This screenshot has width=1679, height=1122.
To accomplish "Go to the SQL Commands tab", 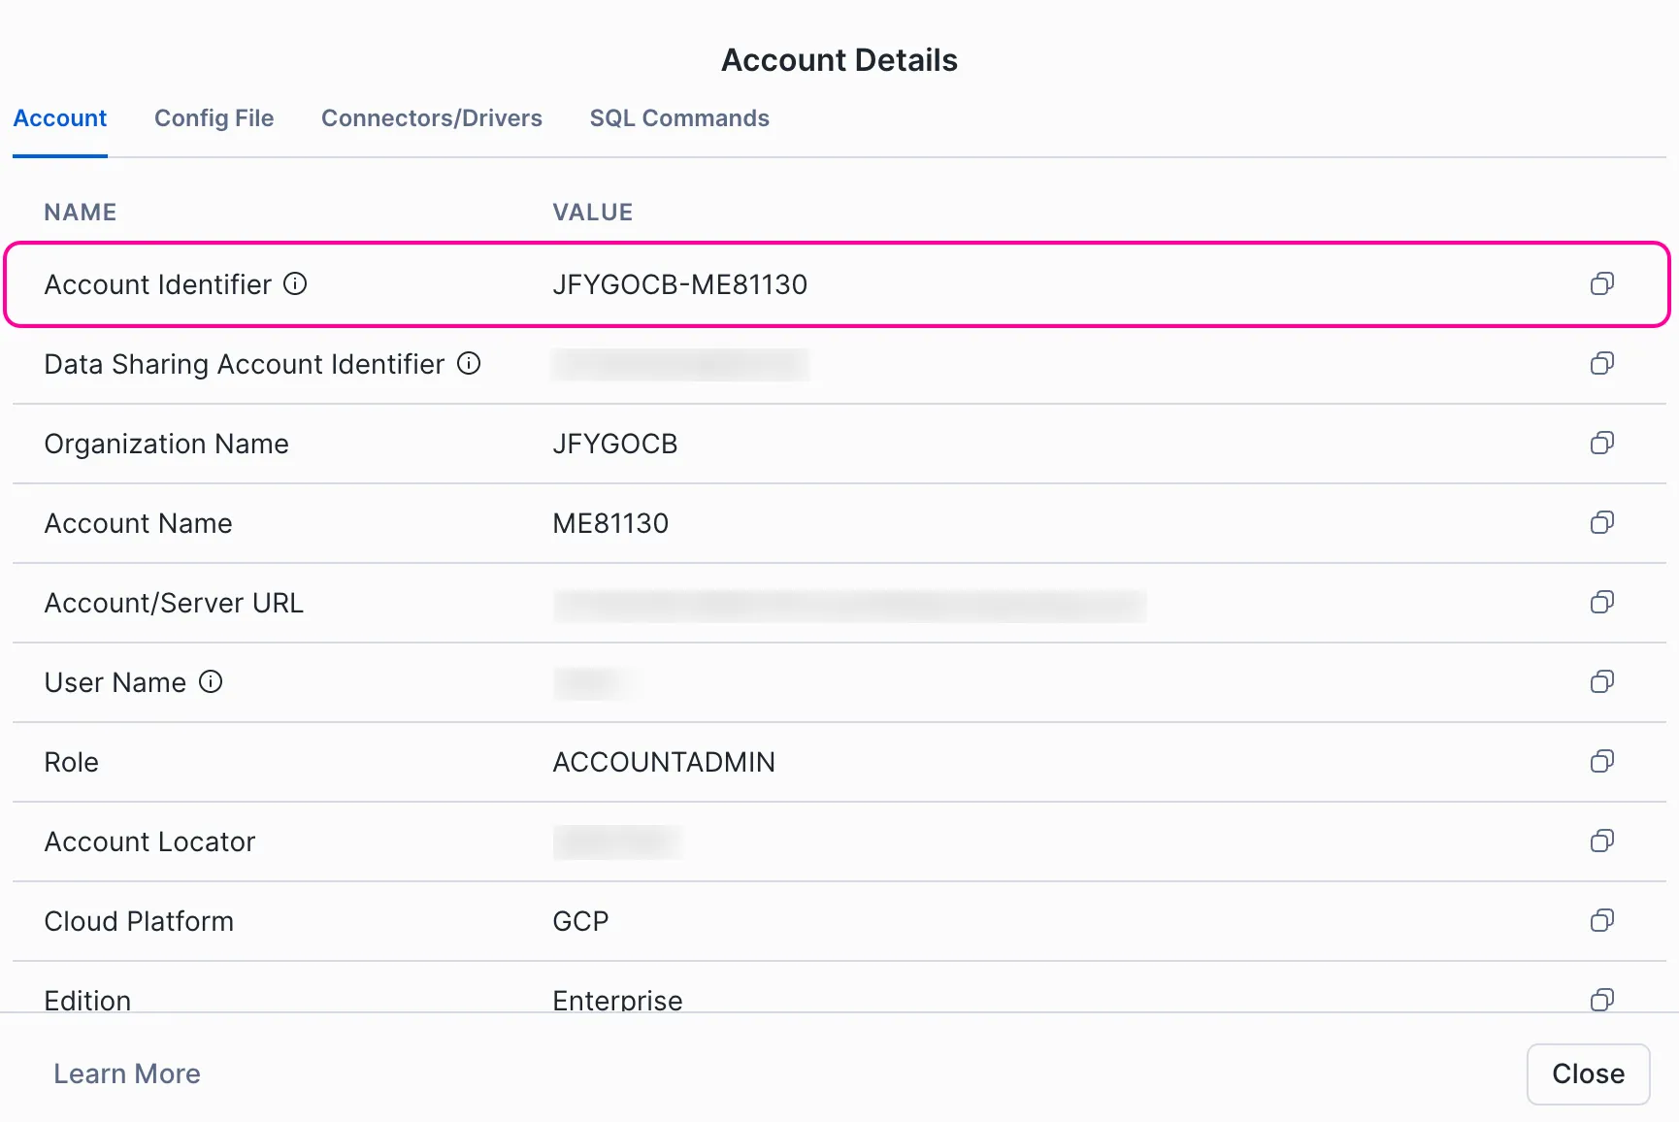I will pos(678,118).
